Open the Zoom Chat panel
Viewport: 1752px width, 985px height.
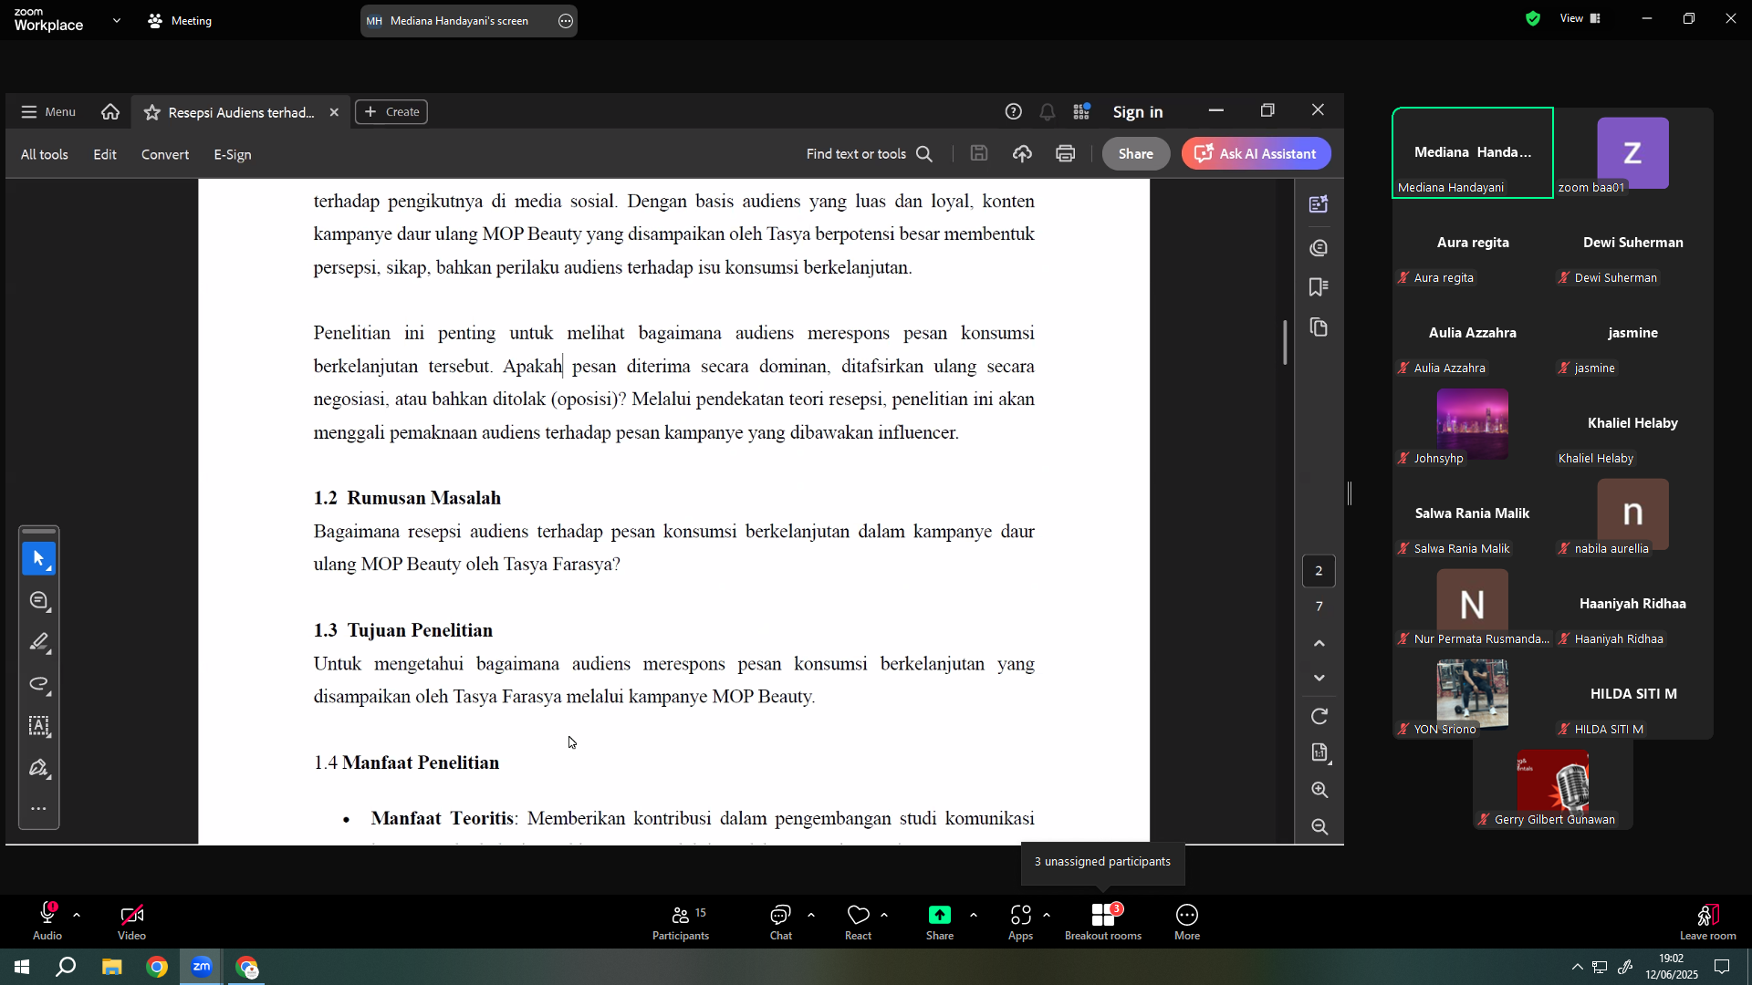click(781, 923)
